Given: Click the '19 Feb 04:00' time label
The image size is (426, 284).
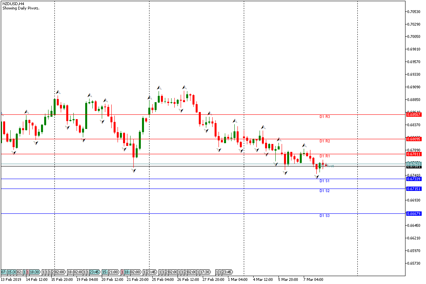Looking at the screenshot, I should (87, 279).
